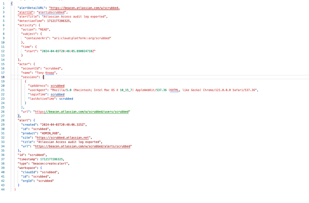Click line number 28 in the gutter
The image size is (309, 203).
3,120
